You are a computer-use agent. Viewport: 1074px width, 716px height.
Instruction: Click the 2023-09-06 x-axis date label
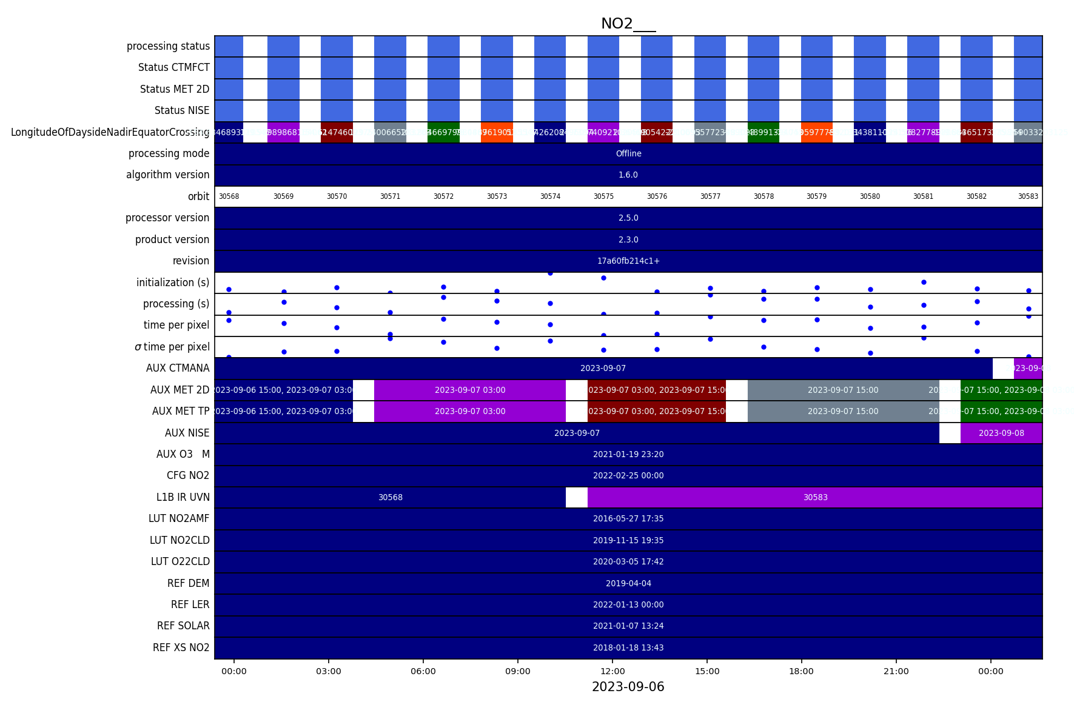tap(628, 687)
